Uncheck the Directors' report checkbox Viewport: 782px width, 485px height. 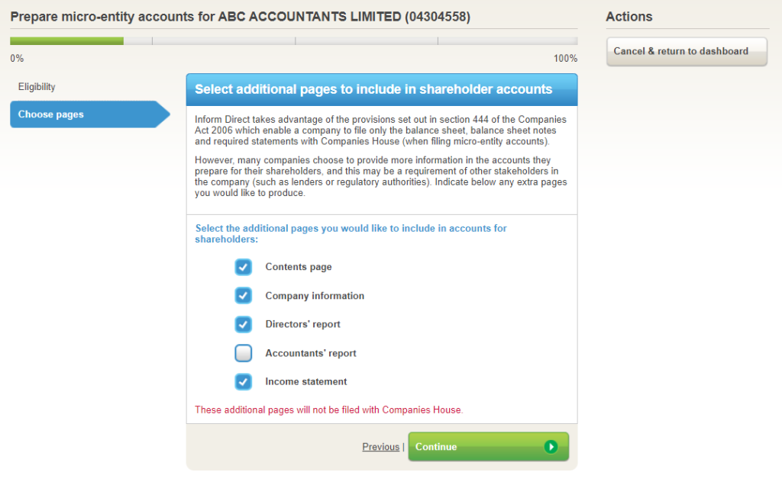(x=243, y=324)
